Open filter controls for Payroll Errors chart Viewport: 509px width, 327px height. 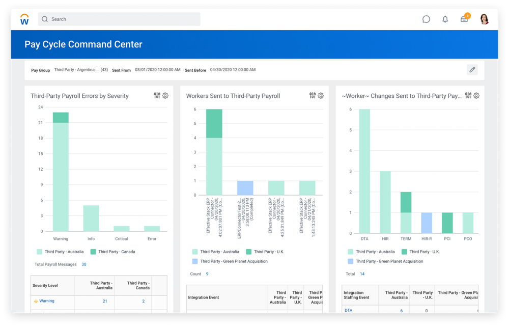[x=157, y=96]
